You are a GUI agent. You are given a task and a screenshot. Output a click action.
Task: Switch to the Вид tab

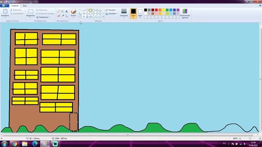[25, 6]
